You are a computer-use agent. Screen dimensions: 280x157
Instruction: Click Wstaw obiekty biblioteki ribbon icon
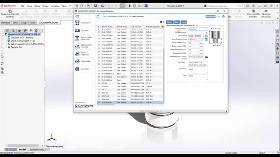coord(253,14)
